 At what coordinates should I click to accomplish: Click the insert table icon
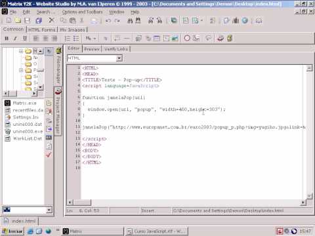[157, 39]
